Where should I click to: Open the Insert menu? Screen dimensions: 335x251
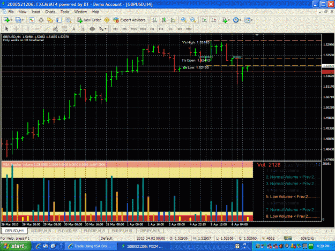tap(36, 12)
